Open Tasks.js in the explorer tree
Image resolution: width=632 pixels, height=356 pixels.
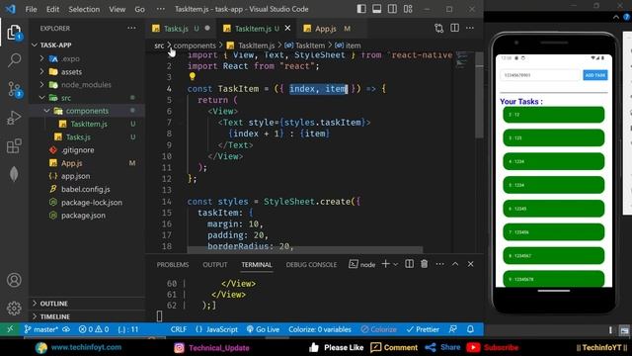click(x=78, y=137)
